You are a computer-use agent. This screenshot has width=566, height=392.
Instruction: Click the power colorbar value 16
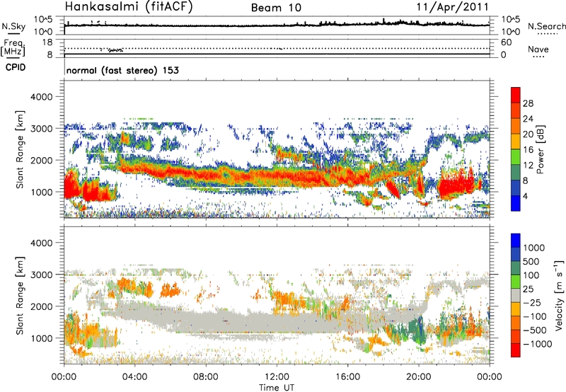click(528, 150)
